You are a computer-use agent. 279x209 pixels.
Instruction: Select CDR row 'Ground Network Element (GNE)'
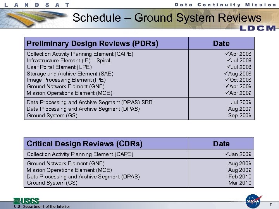click(x=65, y=163)
